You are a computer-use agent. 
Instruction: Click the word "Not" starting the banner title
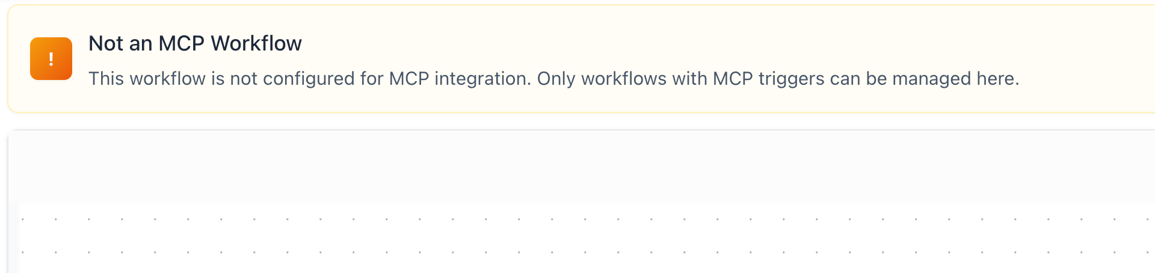pos(106,43)
